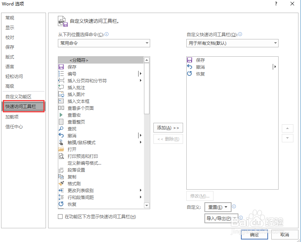Select the <分隔符> list entry
Viewport: 301px width, 242px height.
[101, 60]
